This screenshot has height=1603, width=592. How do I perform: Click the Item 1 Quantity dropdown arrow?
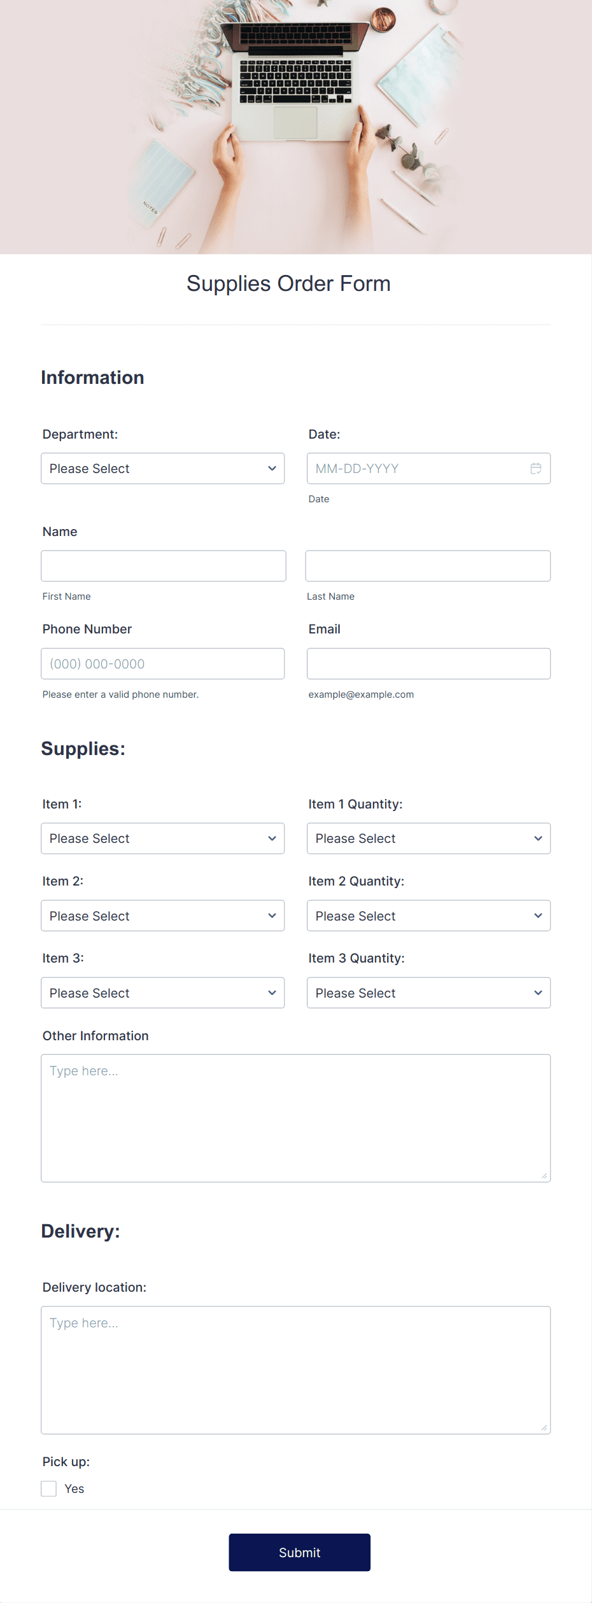(538, 838)
